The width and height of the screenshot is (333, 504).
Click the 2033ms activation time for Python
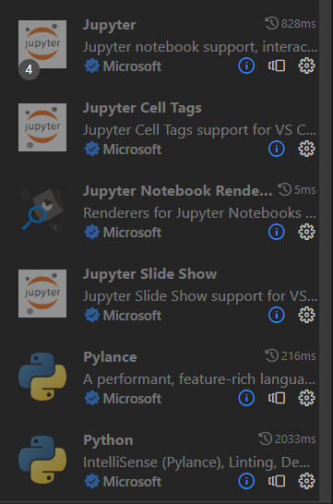coord(288,438)
